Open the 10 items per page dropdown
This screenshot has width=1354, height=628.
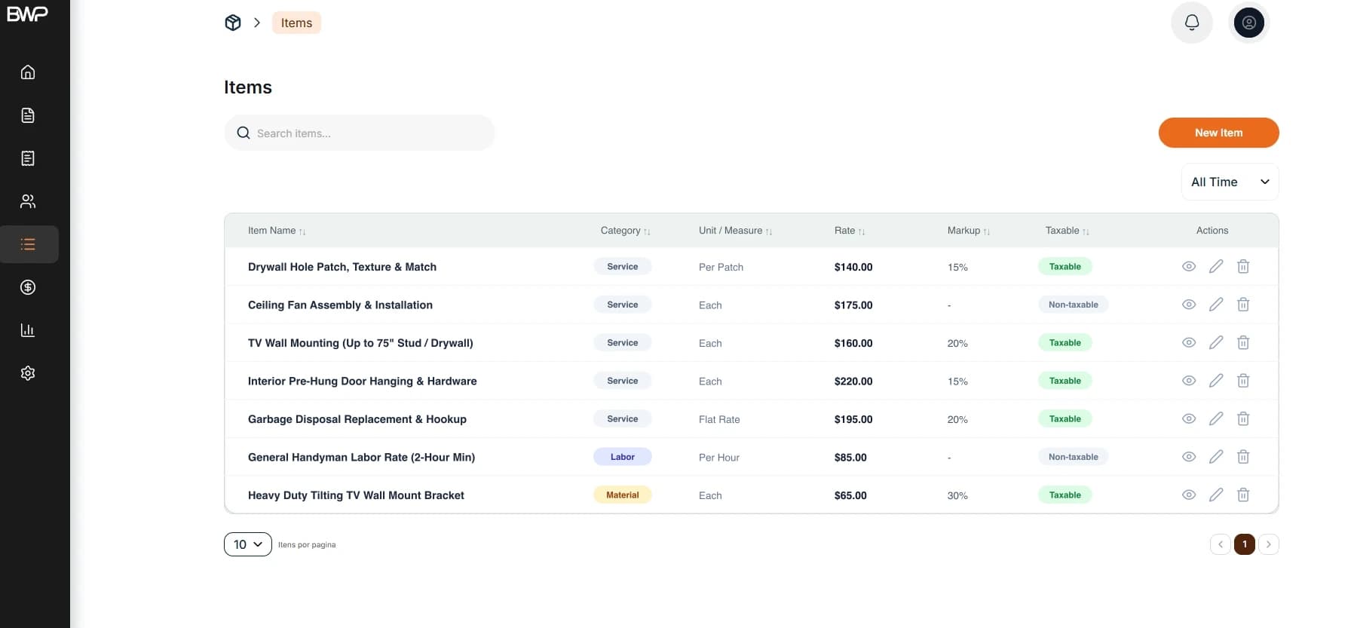pyautogui.click(x=248, y=544)
